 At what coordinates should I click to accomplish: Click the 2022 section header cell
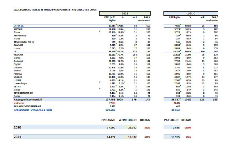coord(125,13)
